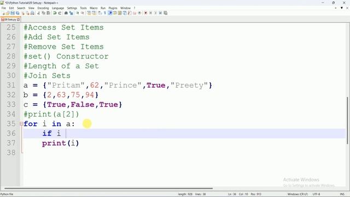
Task: Click the Playback macro icon
Action: click(x=155, y=13)
